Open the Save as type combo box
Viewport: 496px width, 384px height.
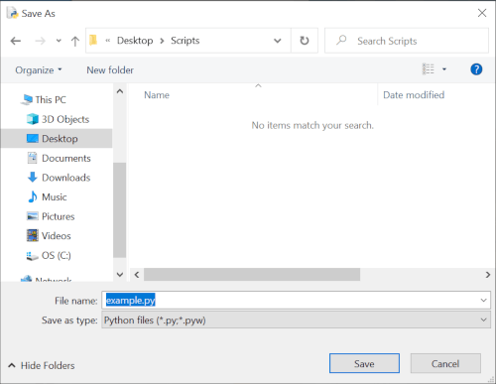tap(296, 320)
